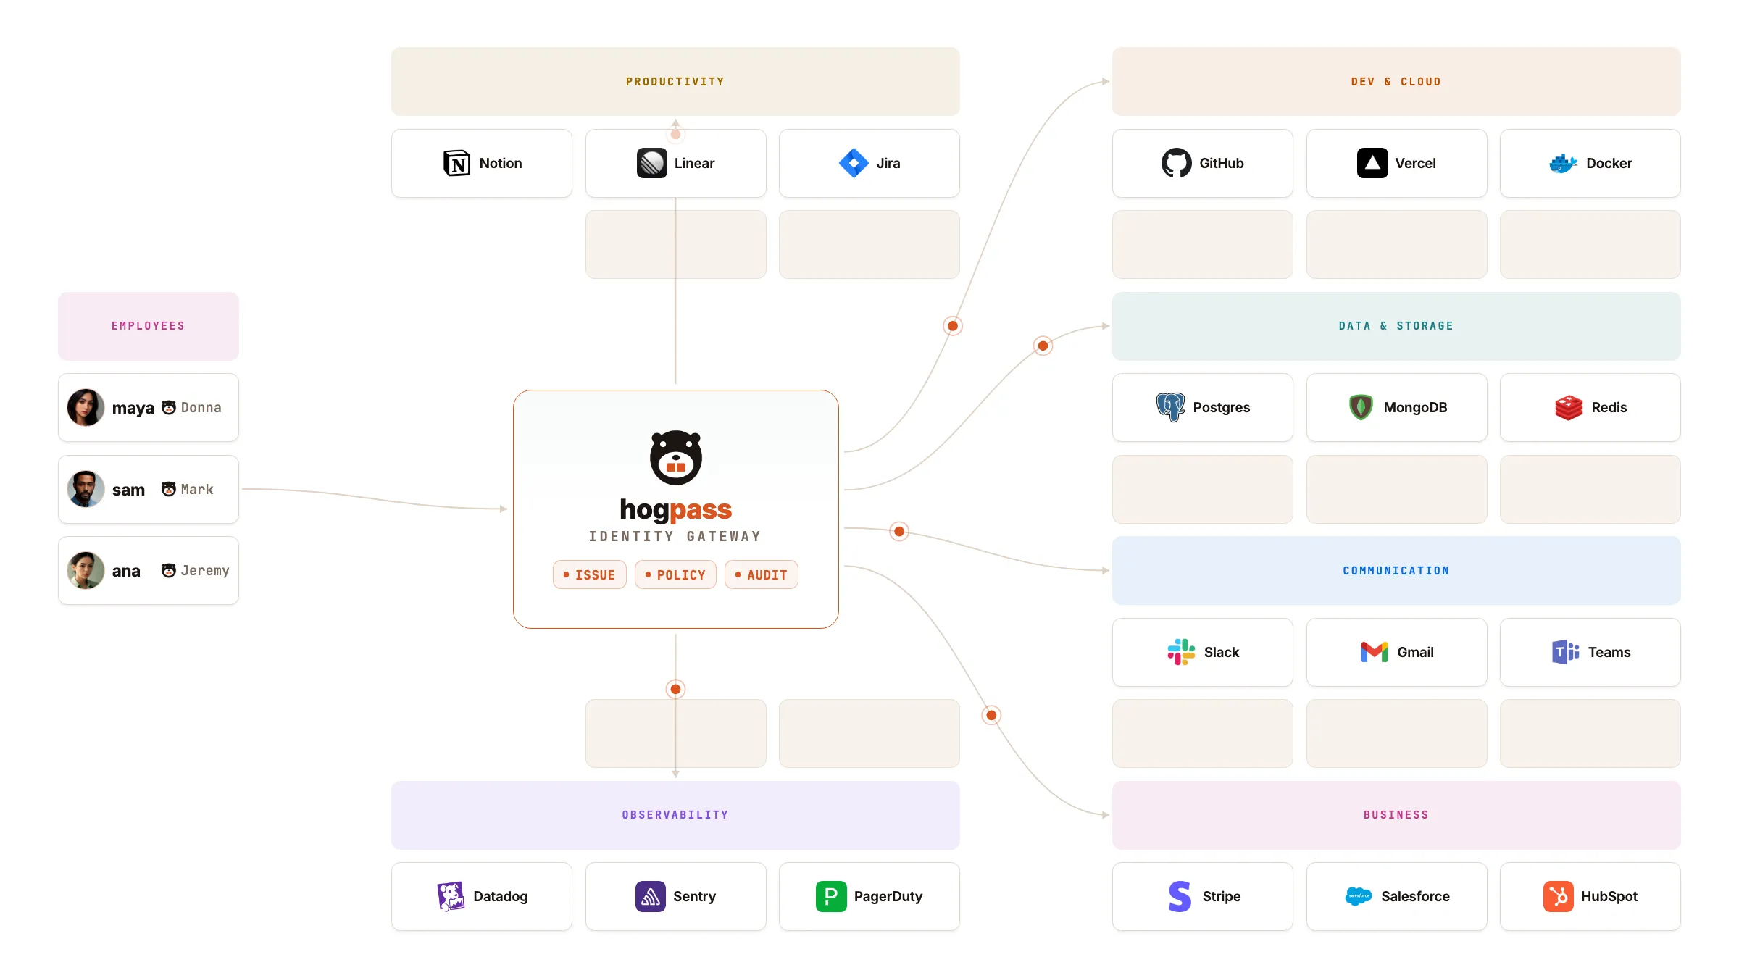1739x978 pixels.
Task: Click the Salesforce cloud icon
Action: click(x=1359, y=896)
